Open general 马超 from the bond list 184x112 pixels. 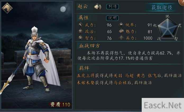(x=129, y=76)
